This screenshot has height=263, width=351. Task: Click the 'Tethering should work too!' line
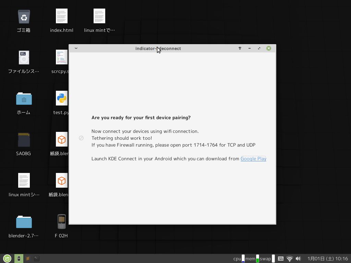point(122,138)
